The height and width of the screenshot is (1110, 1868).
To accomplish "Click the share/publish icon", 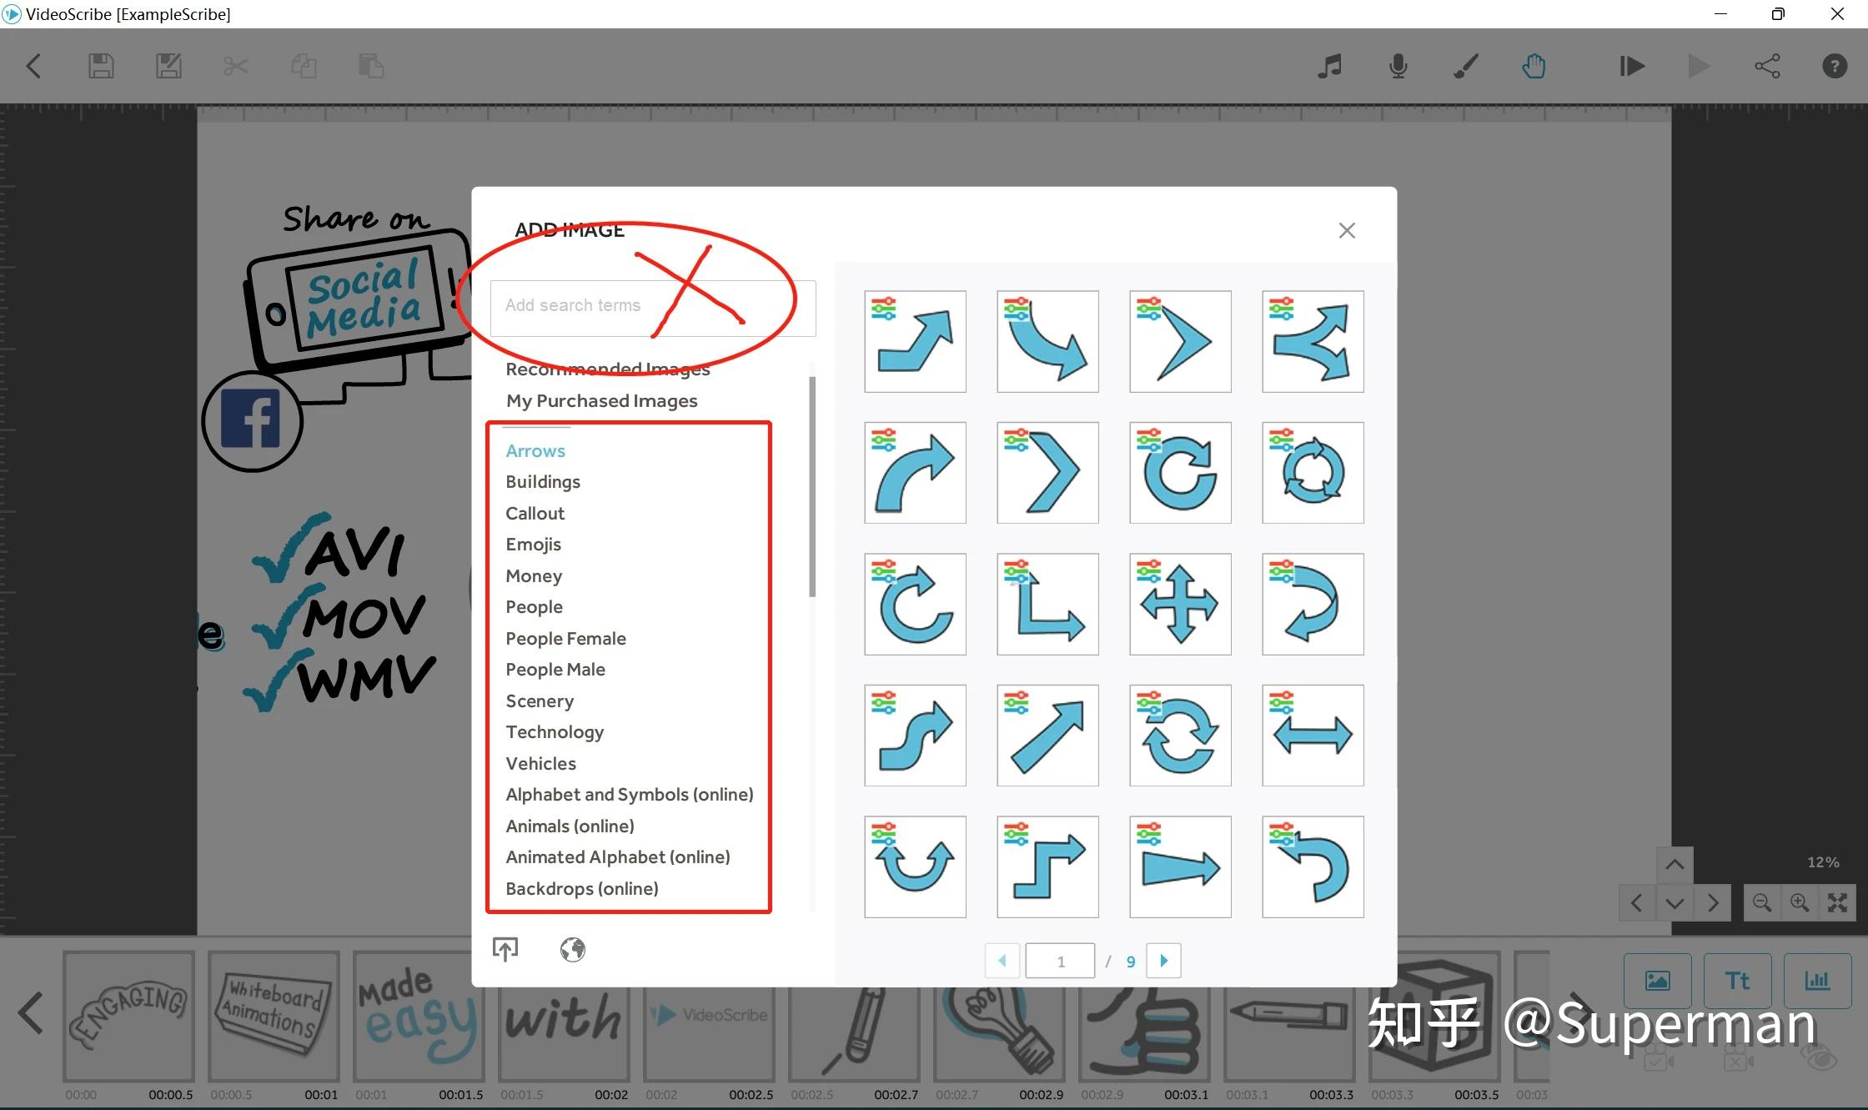I will [1767, 66].
